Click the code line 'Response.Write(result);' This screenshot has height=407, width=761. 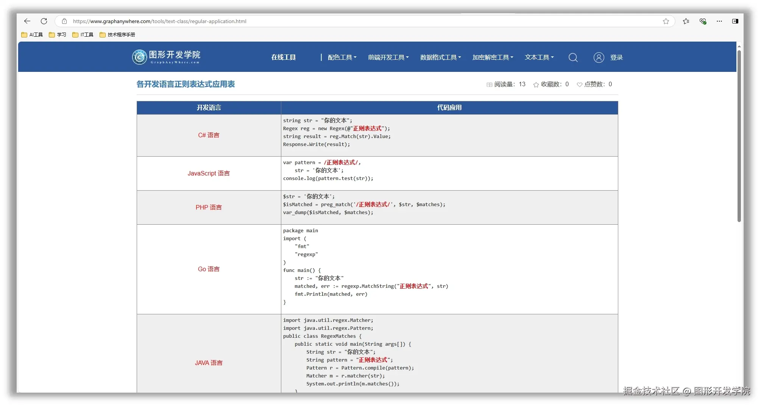317,144
